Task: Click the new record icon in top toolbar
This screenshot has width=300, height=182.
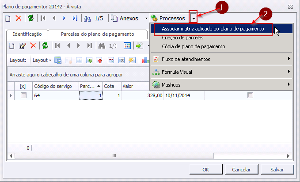Action: 8,18
